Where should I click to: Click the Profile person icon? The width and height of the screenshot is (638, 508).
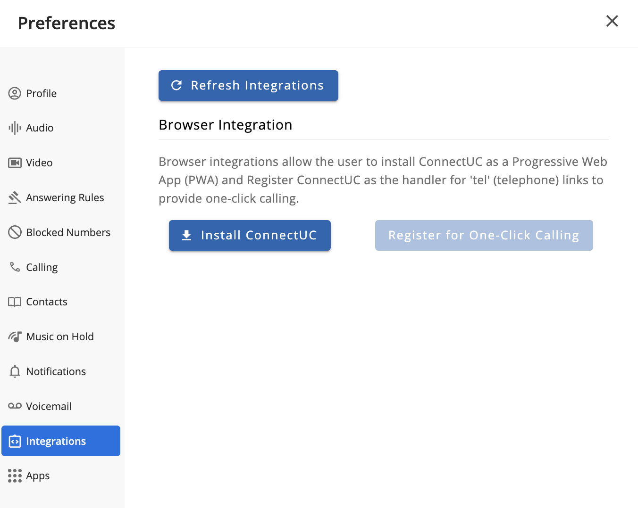pos(15,93)
